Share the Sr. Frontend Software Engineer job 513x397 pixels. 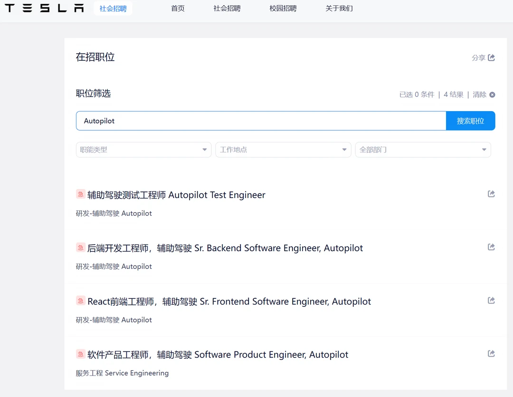[x=491, y=300]
